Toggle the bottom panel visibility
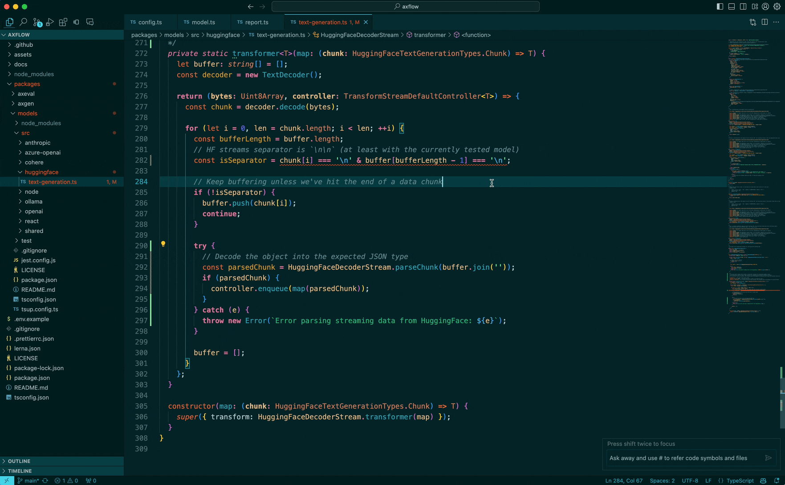 pos(732,7)
